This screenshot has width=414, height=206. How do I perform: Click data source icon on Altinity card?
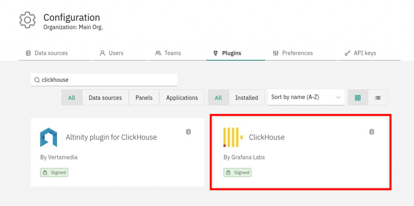(188, 132)
